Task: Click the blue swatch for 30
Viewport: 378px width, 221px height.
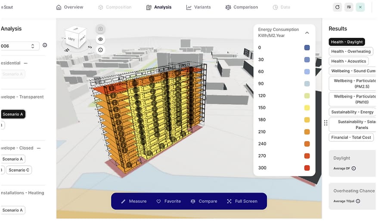Action: pyautogui.click(x=307, y=60)
